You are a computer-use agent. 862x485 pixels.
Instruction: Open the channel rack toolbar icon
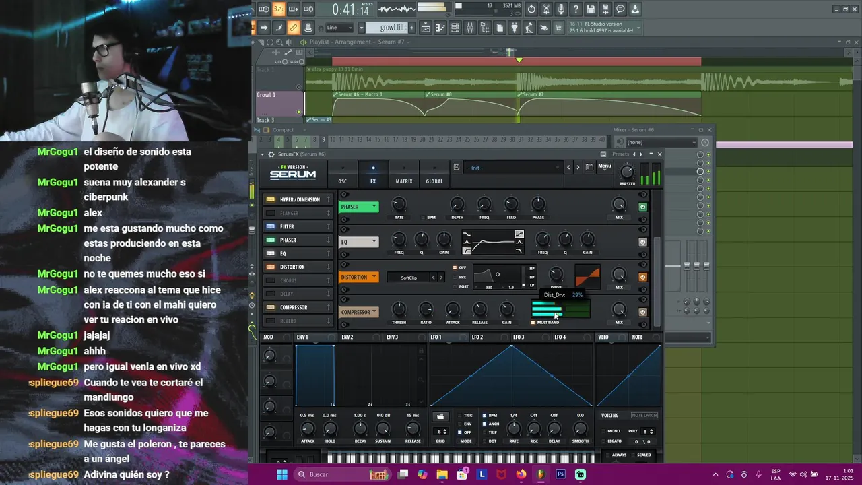(455, 28)
